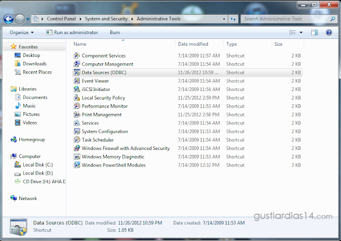Click the Favorites star icon
This screenshot has width=341, height=241.
[13, 46]
